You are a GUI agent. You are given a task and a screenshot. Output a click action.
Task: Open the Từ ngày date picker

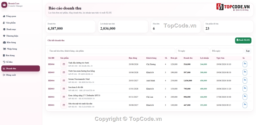coord(193,51)
